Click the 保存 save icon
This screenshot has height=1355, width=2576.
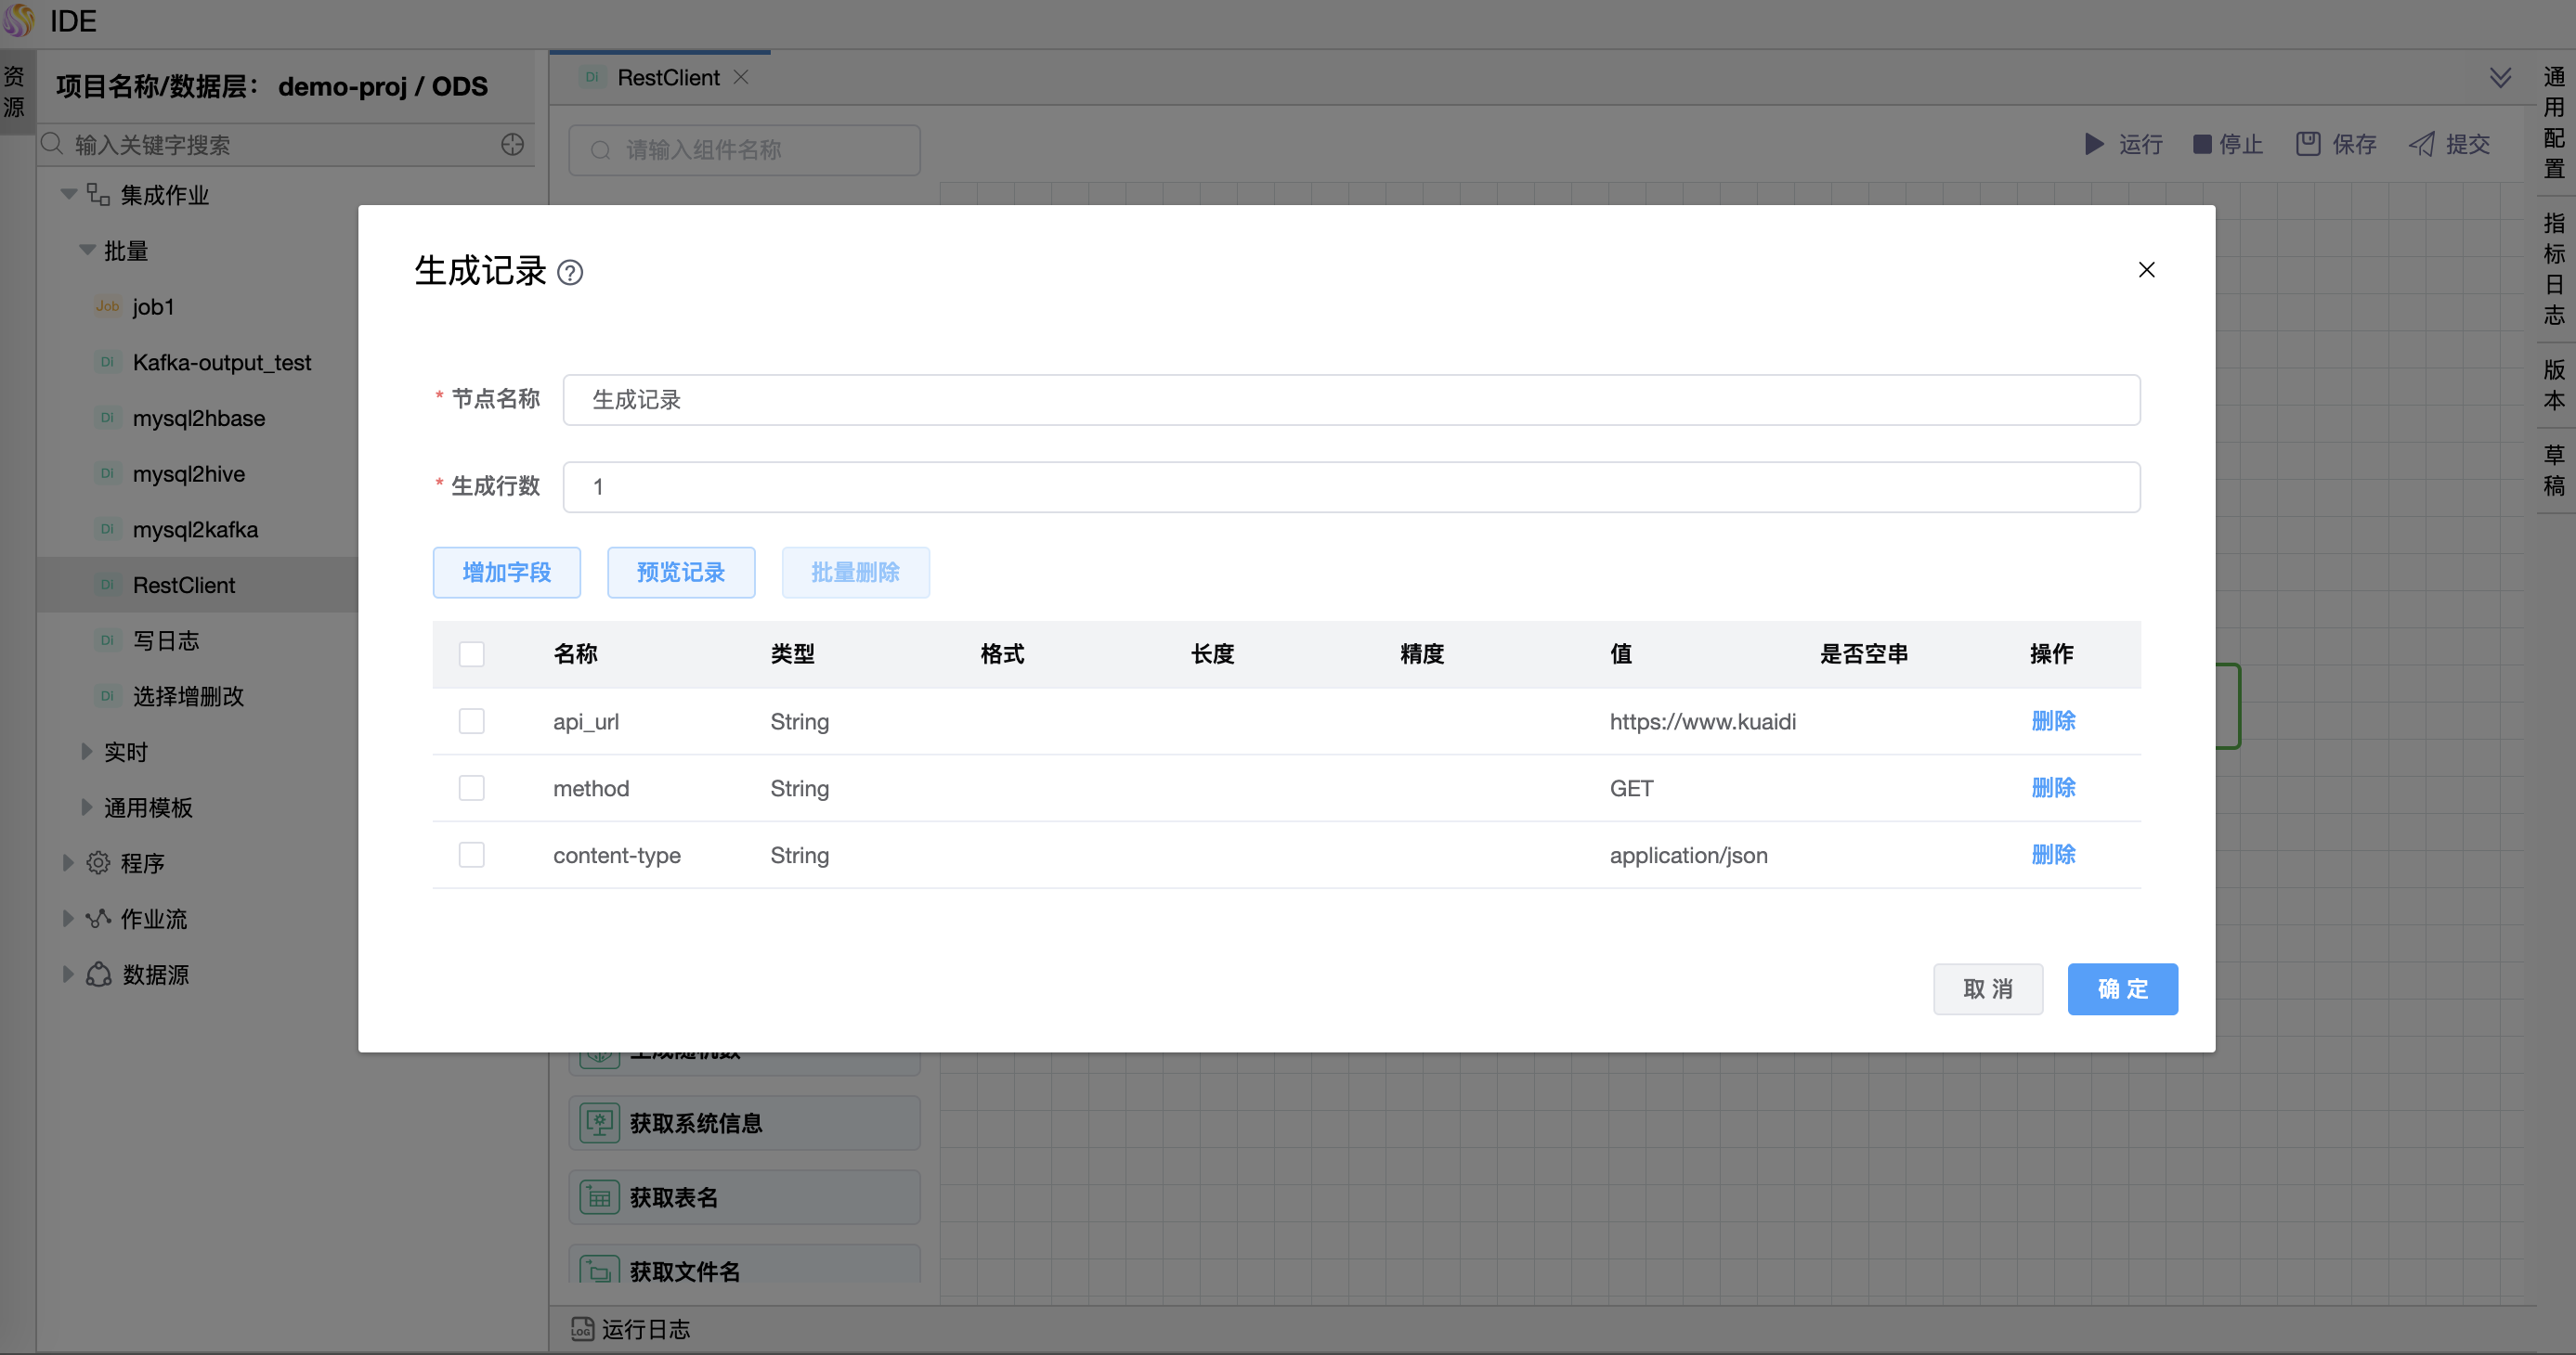coord(2307,144)
